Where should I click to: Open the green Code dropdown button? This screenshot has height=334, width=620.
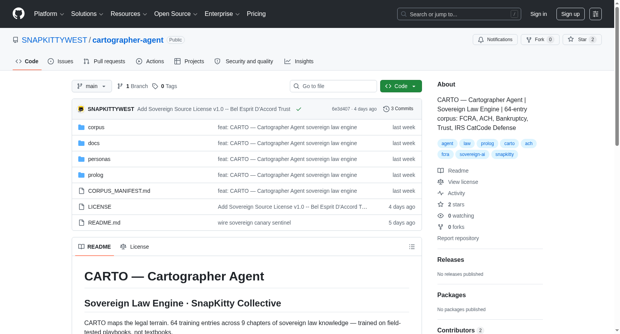(x=401, y=86)
